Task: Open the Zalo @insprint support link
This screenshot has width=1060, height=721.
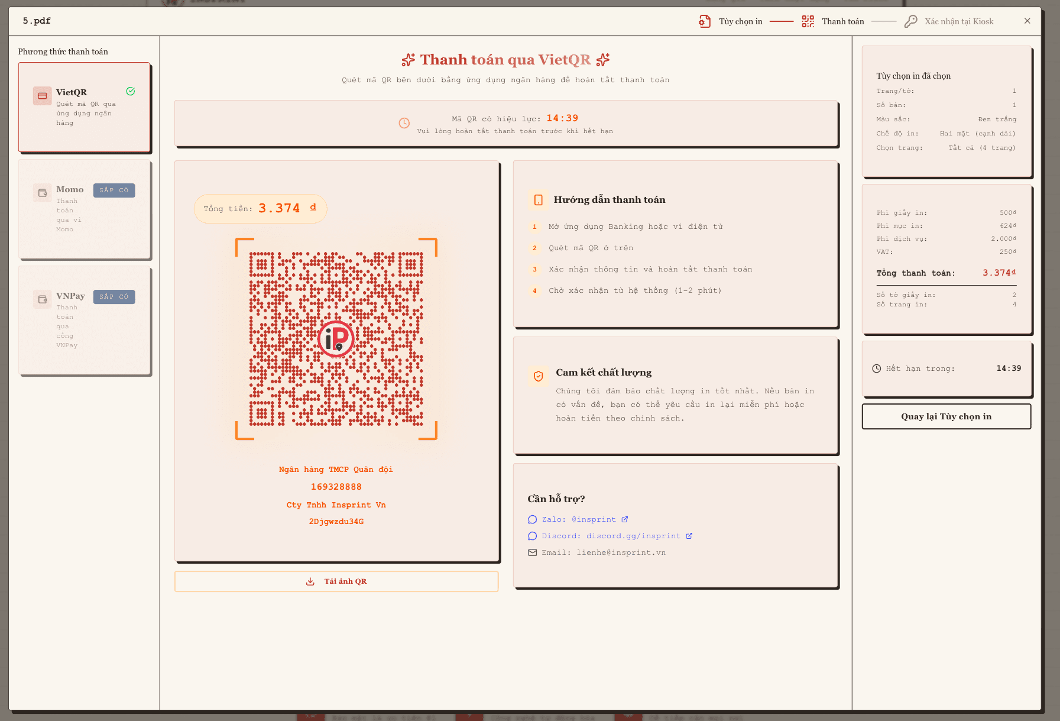Action: (x=578, y=519)
